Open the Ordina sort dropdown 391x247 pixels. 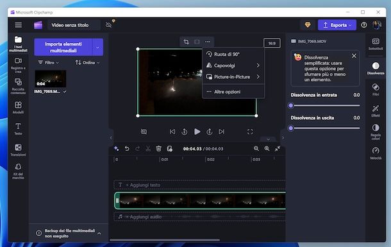point(87,63)
